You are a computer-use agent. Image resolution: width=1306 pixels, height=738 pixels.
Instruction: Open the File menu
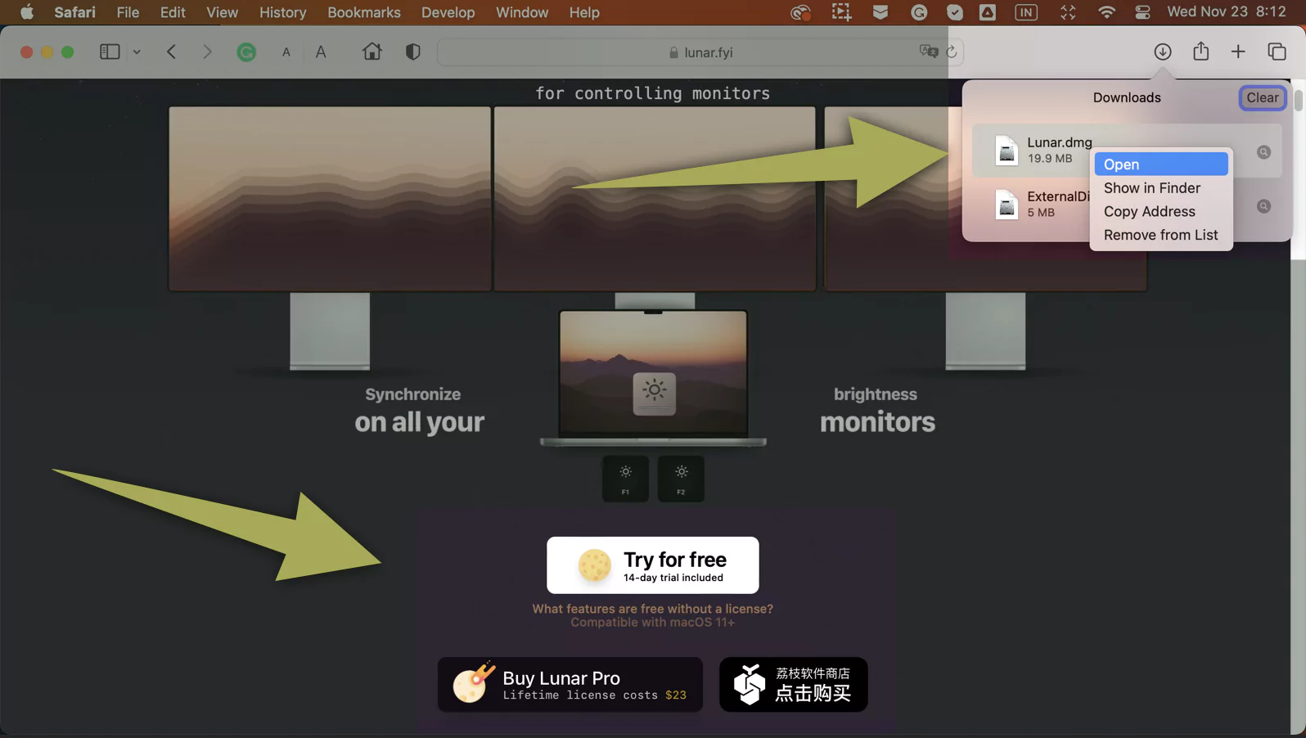(x=128, y=12)
